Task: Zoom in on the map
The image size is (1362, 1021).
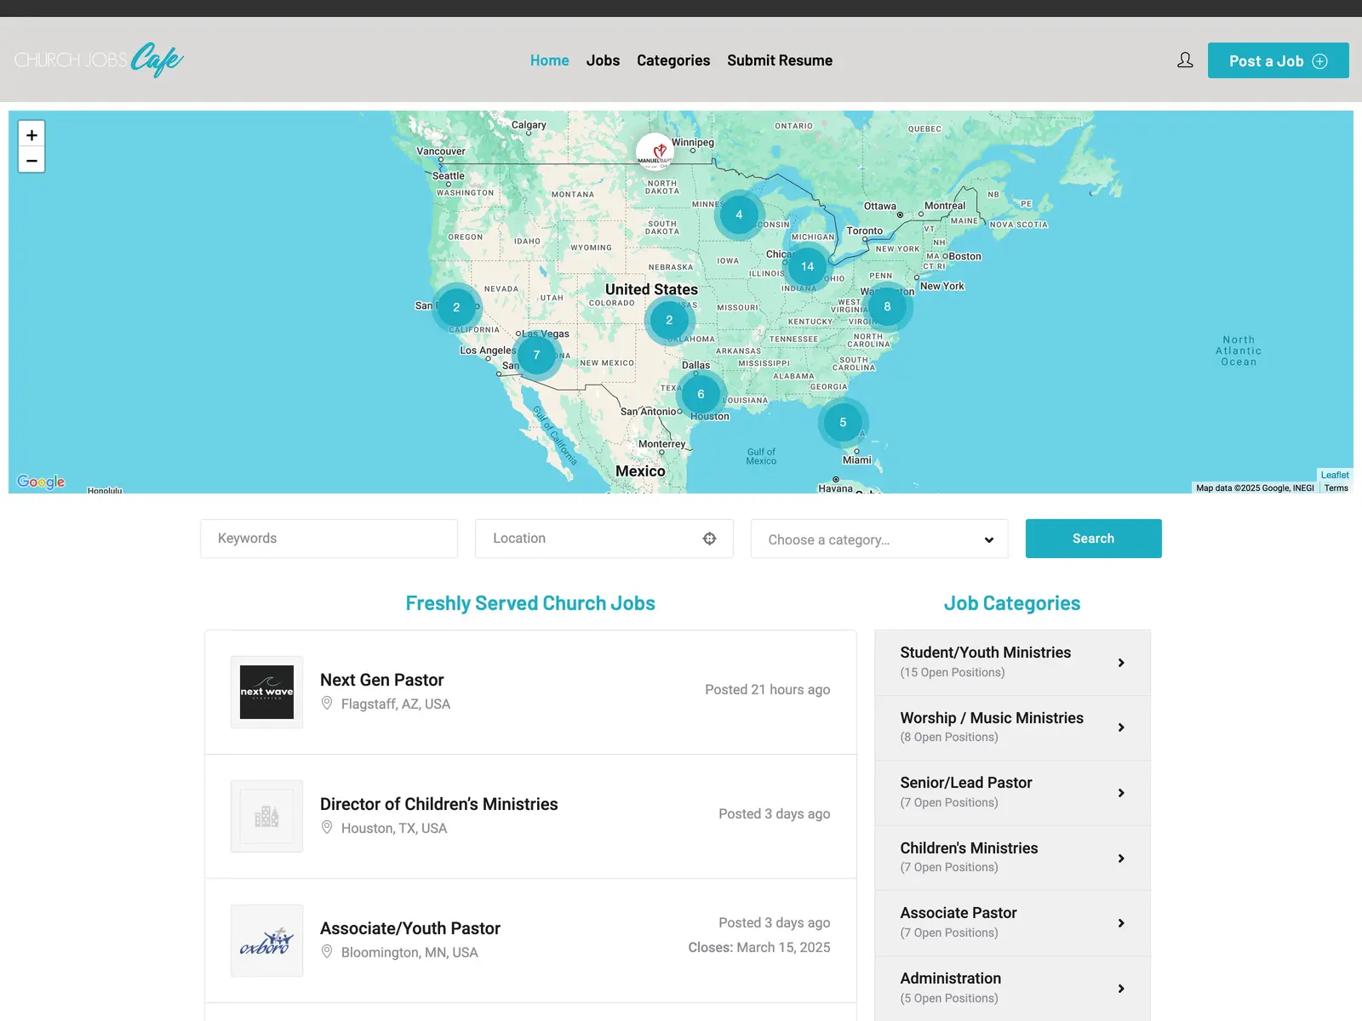Action: point(31,134)
